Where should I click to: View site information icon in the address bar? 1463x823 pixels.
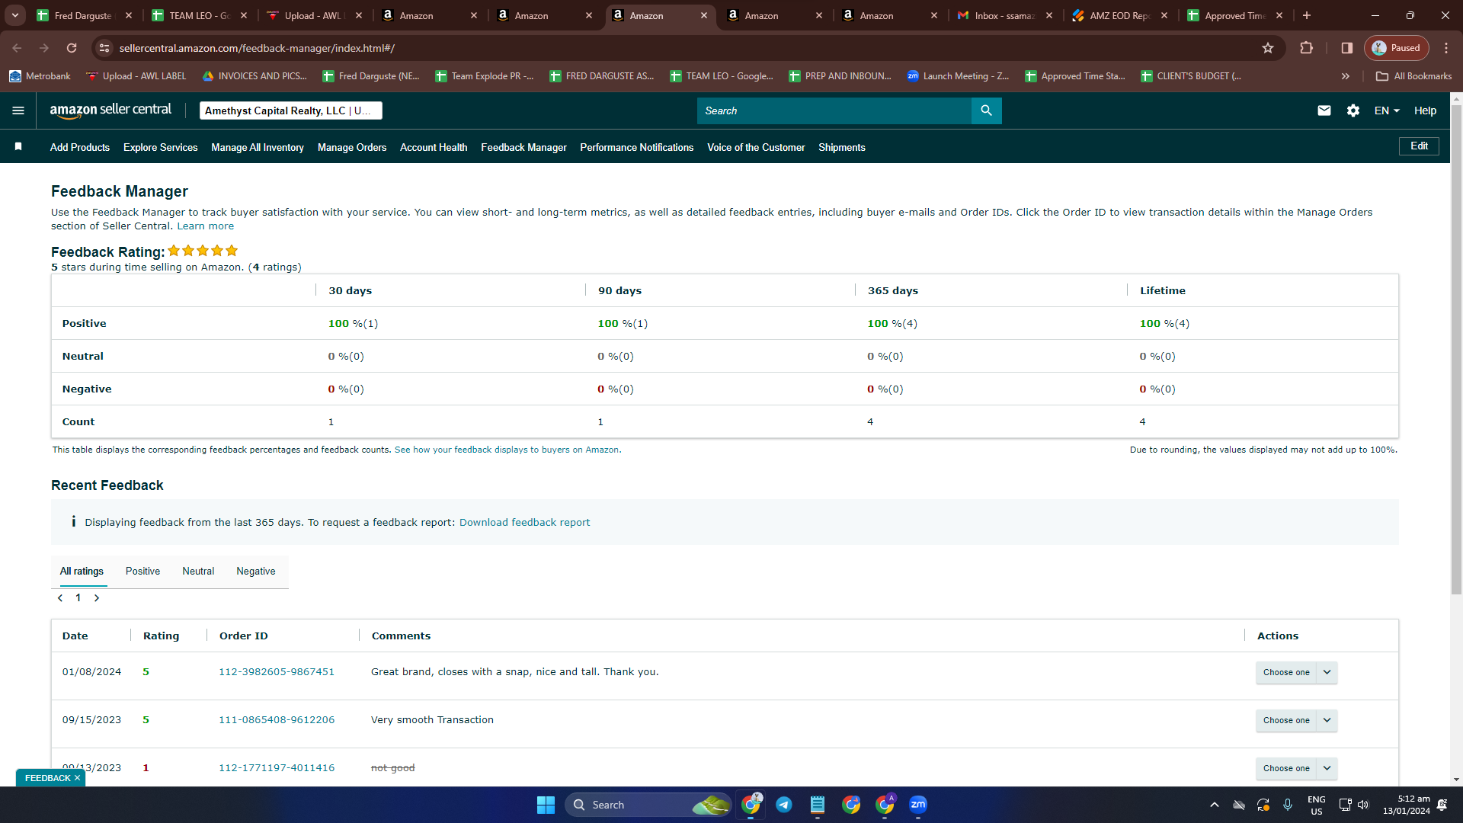point(104,48)
